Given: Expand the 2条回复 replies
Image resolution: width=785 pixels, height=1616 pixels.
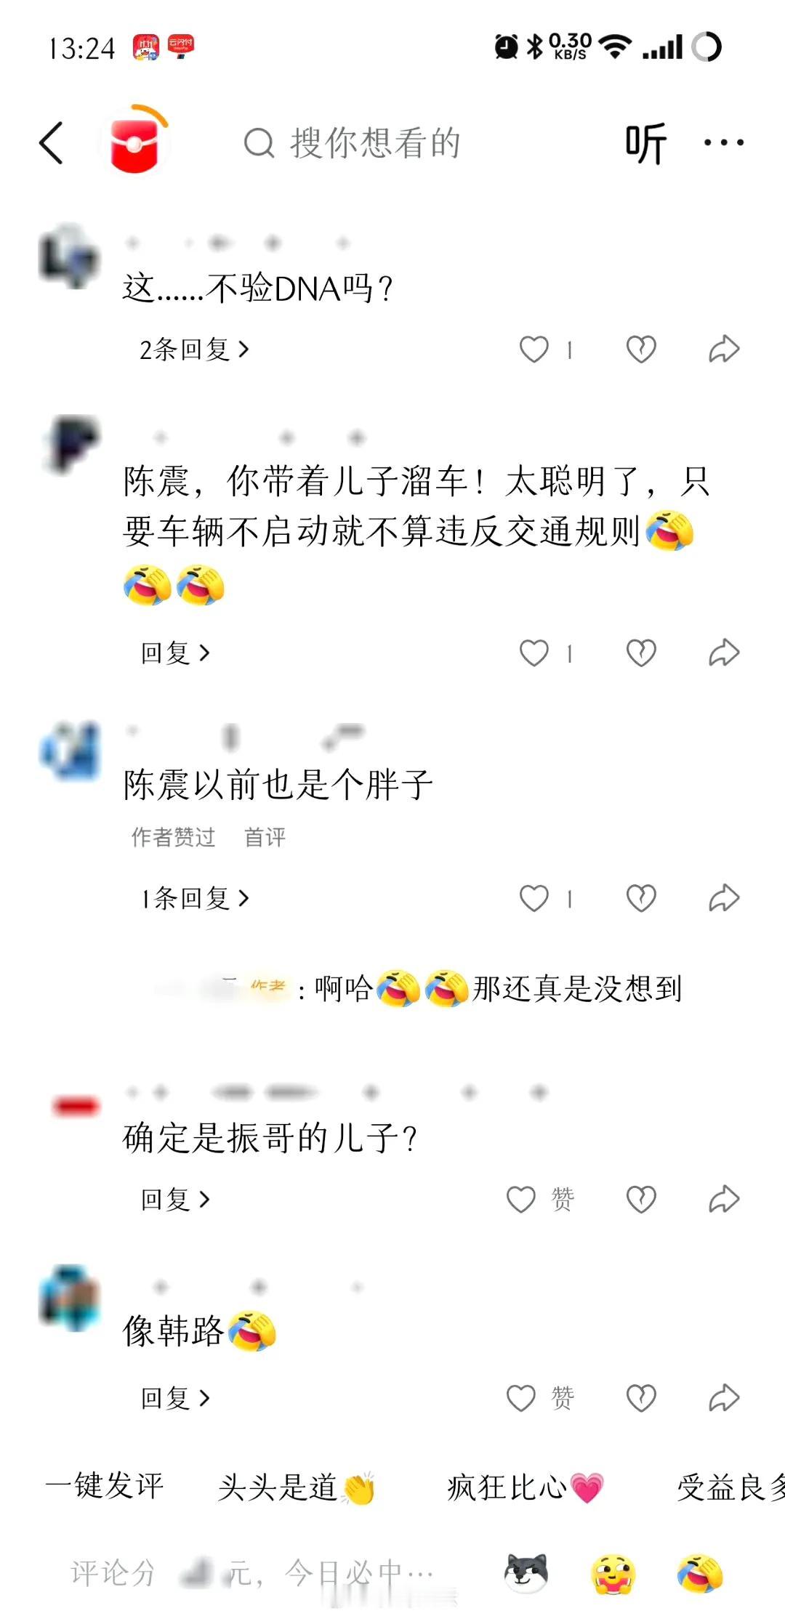Looking at the screenshot, I should (x=194, y=350).
